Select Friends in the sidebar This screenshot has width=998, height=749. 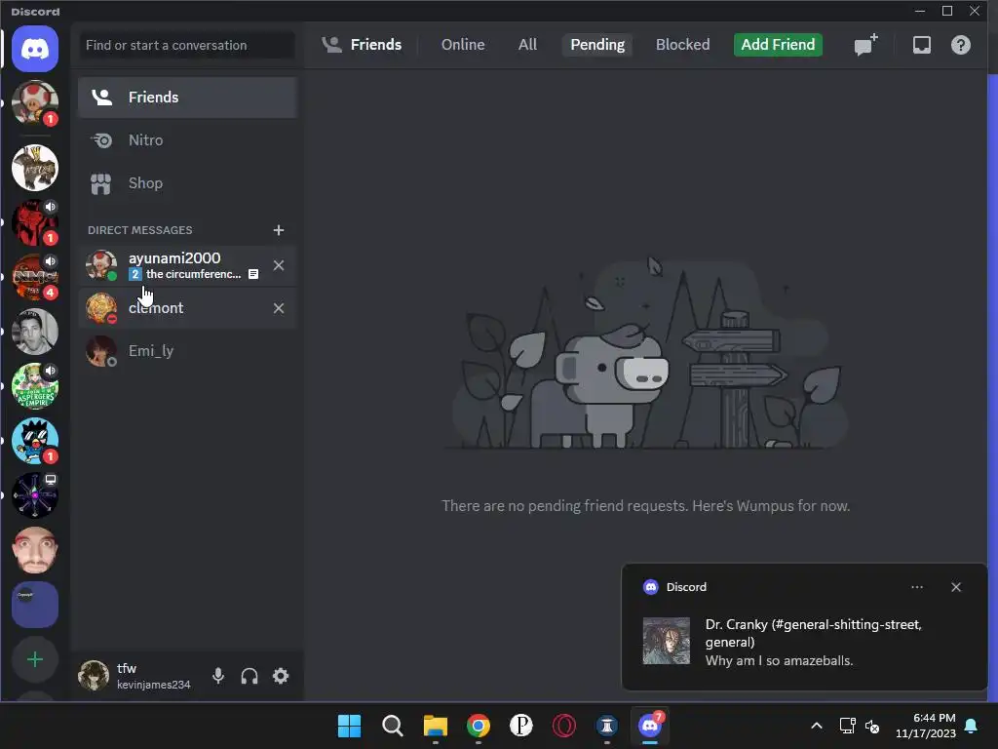(187, 97)
